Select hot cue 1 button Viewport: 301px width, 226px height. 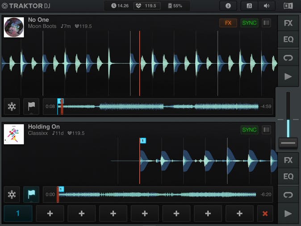pos(18,213)
